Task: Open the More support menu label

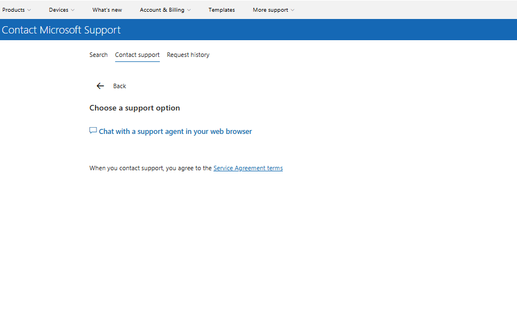Action: [x=271, y=10]
